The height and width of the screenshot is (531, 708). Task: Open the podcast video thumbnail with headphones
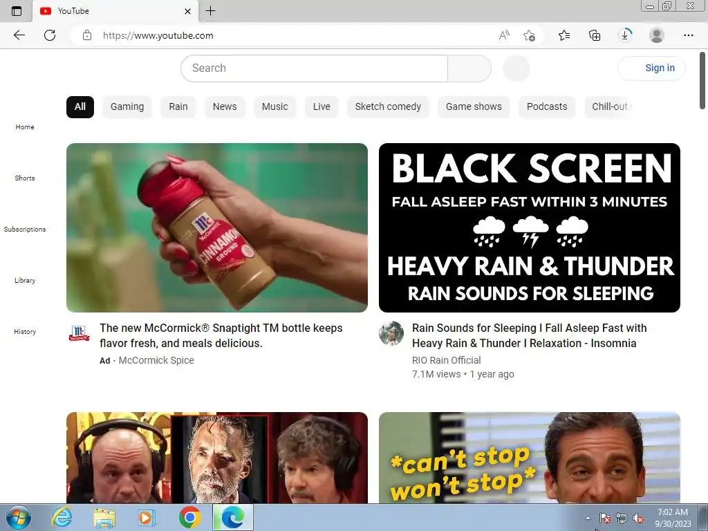[216, 458]
